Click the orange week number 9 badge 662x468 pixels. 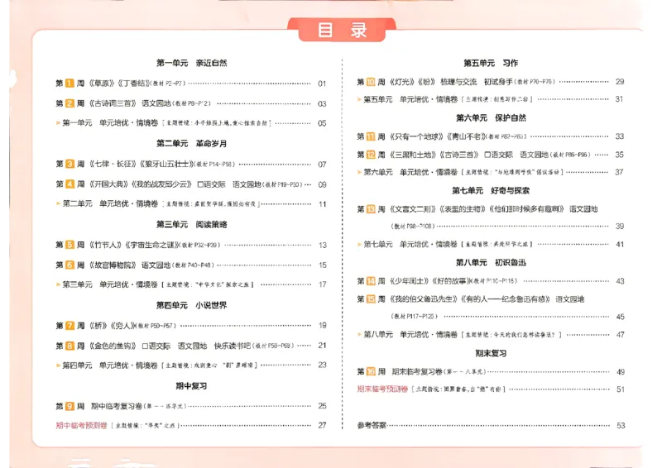pos(70,406)
